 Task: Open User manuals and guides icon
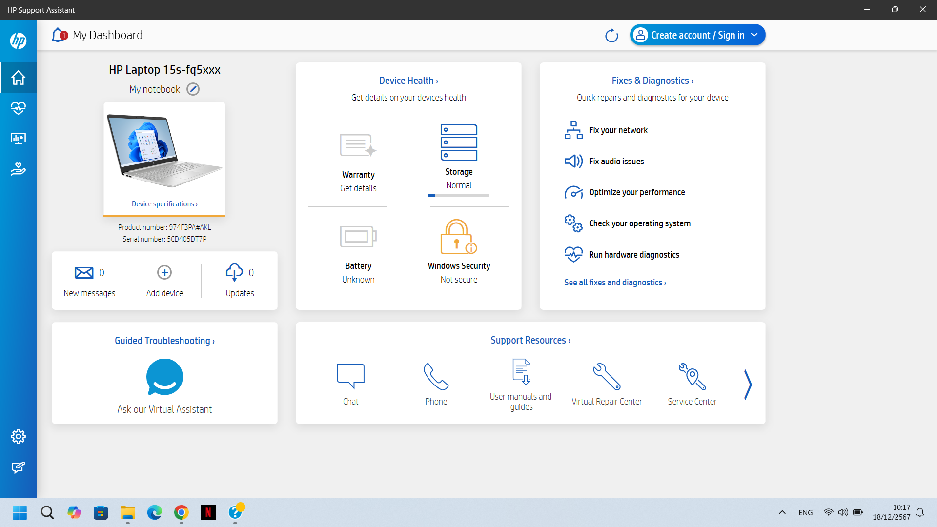[x=521, y=372]
